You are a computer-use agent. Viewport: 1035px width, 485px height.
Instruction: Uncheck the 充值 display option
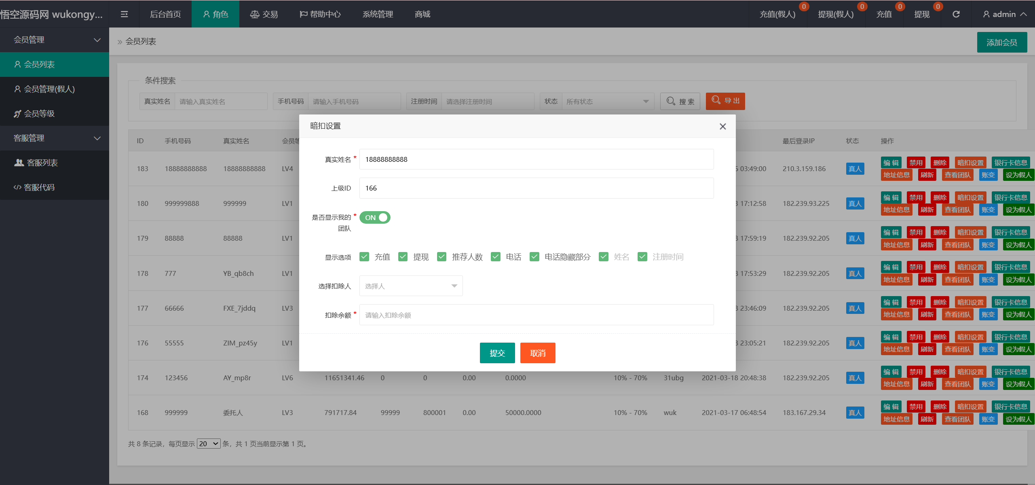[364, 257]
